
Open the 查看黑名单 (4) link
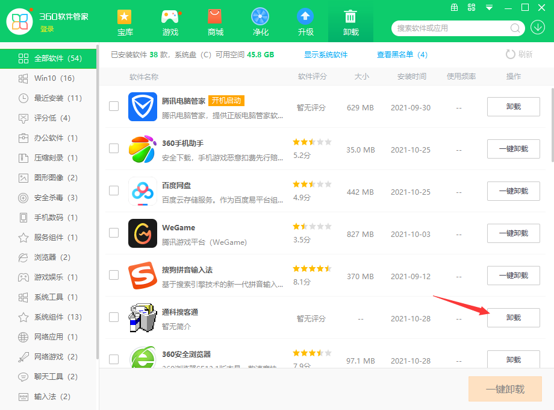tap(402, 54)
